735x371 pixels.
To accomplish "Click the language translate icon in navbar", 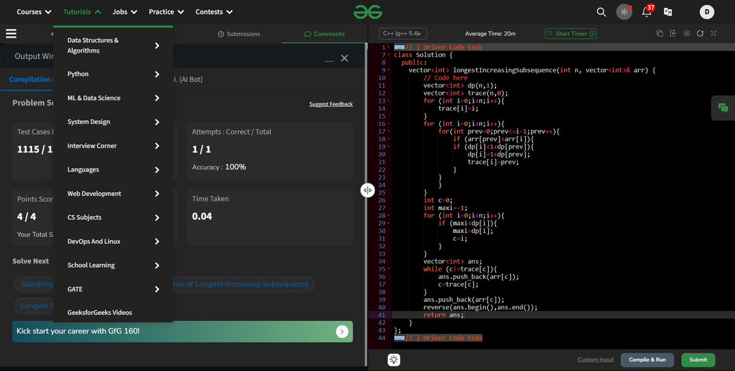I will 668,12.
